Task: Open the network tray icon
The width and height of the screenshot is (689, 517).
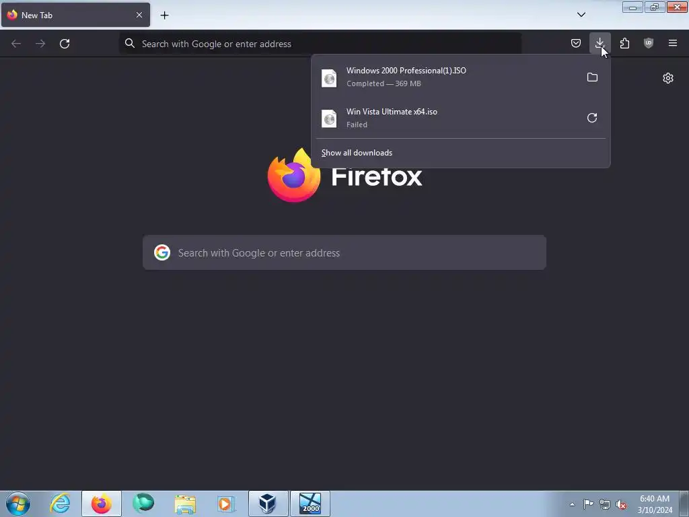Action: [x=605, y=504]
